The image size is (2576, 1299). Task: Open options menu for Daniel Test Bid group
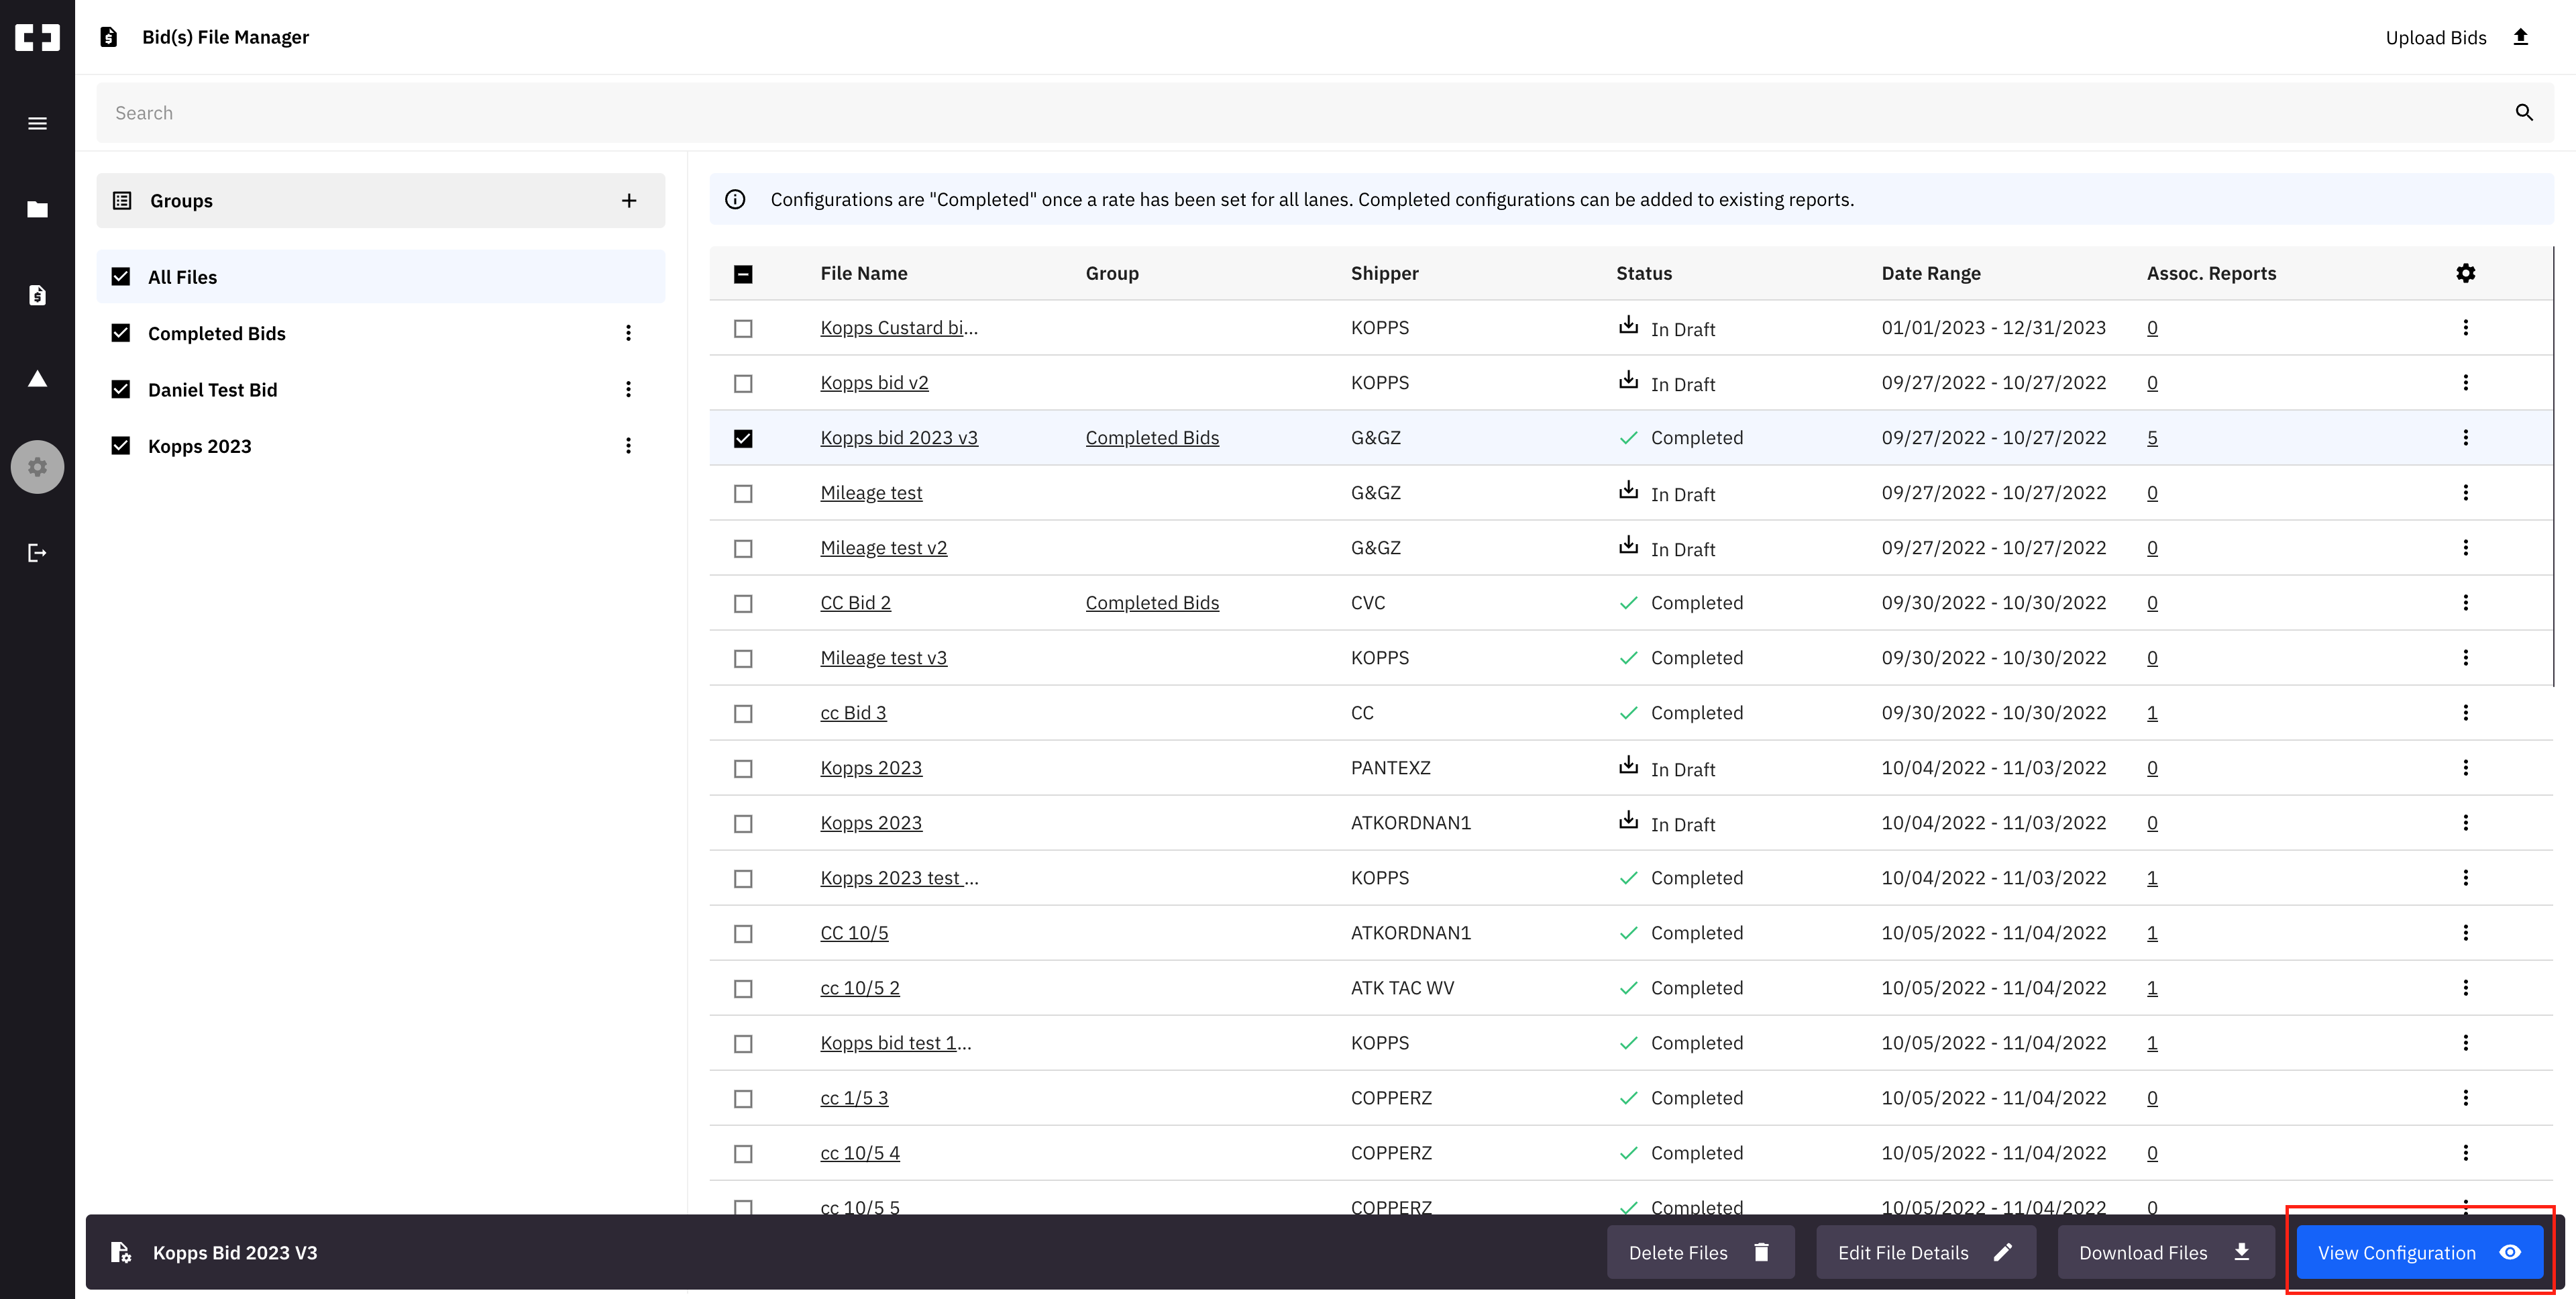point(628,389)
